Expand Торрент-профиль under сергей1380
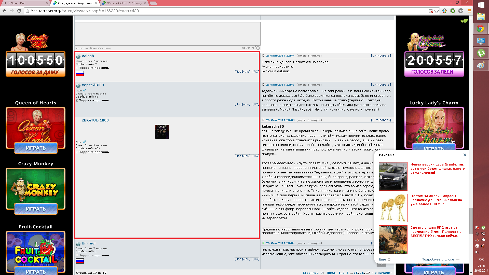 pos(77,101)
